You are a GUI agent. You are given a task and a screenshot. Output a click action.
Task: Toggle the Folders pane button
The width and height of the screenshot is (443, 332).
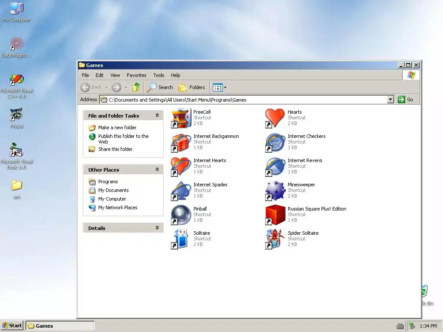click(x=192, y=87)
